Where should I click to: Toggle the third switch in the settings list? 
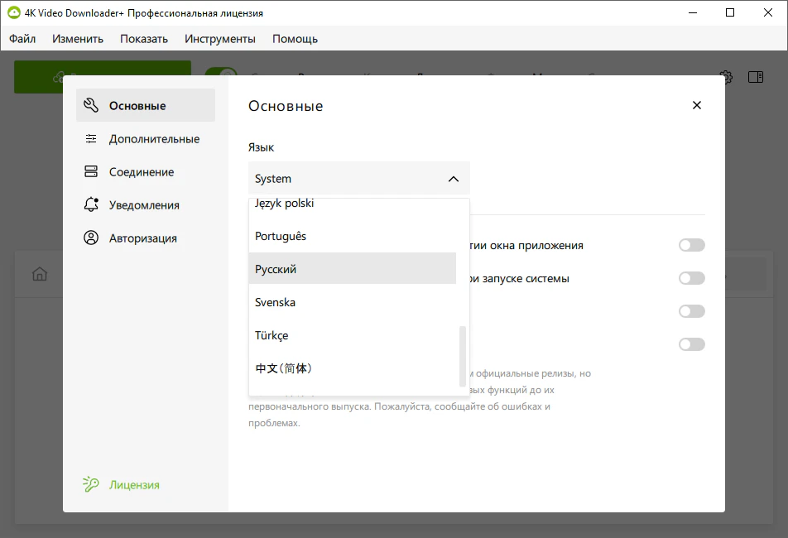[691, 311]
